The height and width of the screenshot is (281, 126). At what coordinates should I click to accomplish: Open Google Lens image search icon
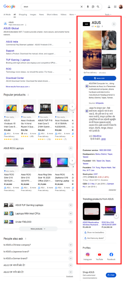[x=93, y=7]
